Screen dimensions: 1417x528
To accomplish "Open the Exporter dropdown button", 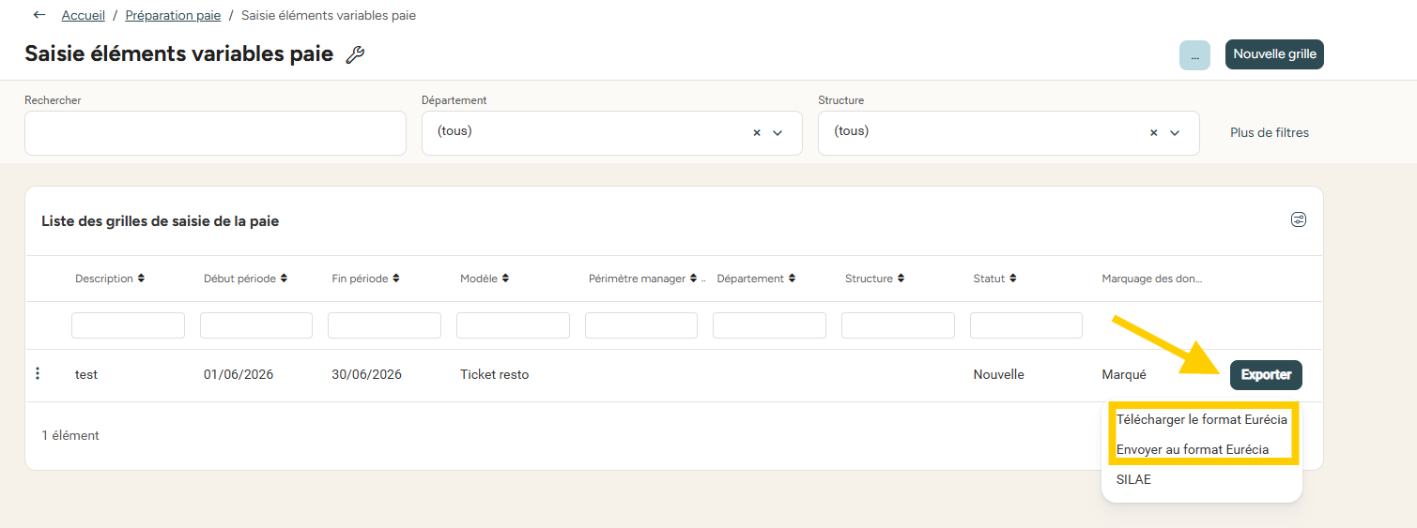I will click(x=1266, y=375).
